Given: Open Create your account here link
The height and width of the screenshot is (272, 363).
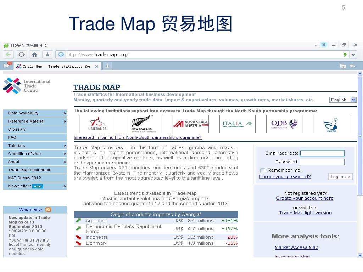Looking at the screenshot, I should [x=305, y=198].
